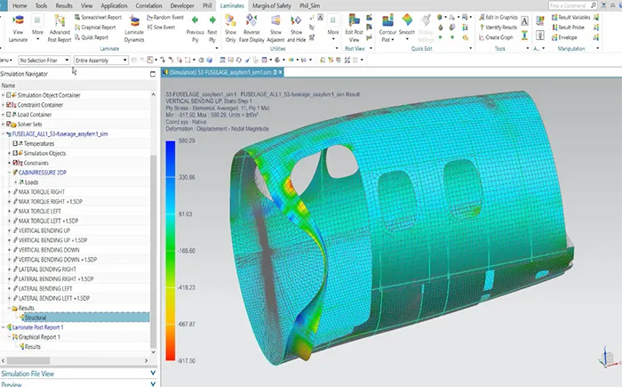Select FUSELAGE_ALL1_53-fuselage_assyfem1_sim solution

point(60,134)
